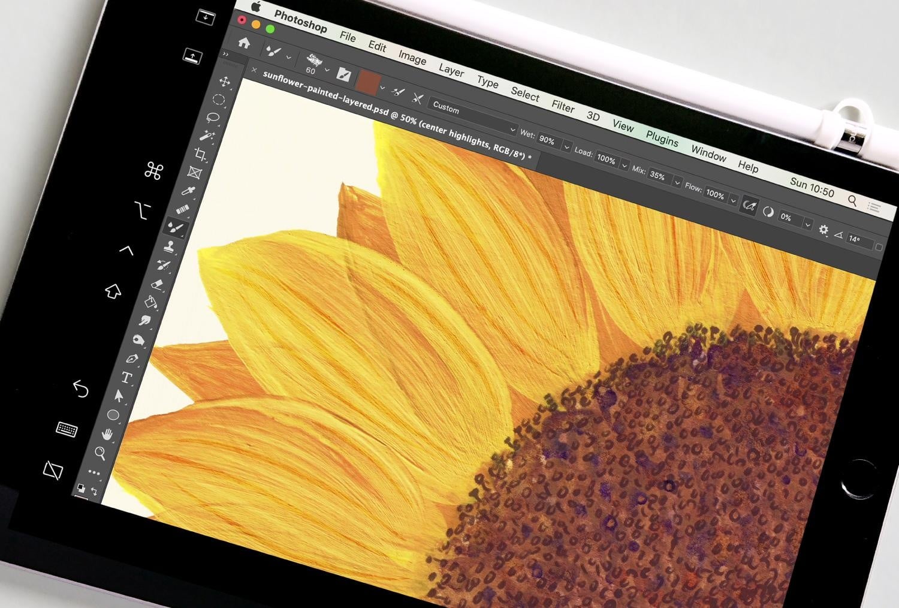Toggle Load brush after each stroke
899x608 pixels.
398,92
